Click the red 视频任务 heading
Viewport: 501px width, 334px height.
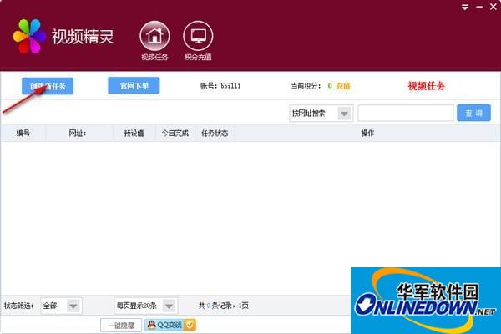426,86
